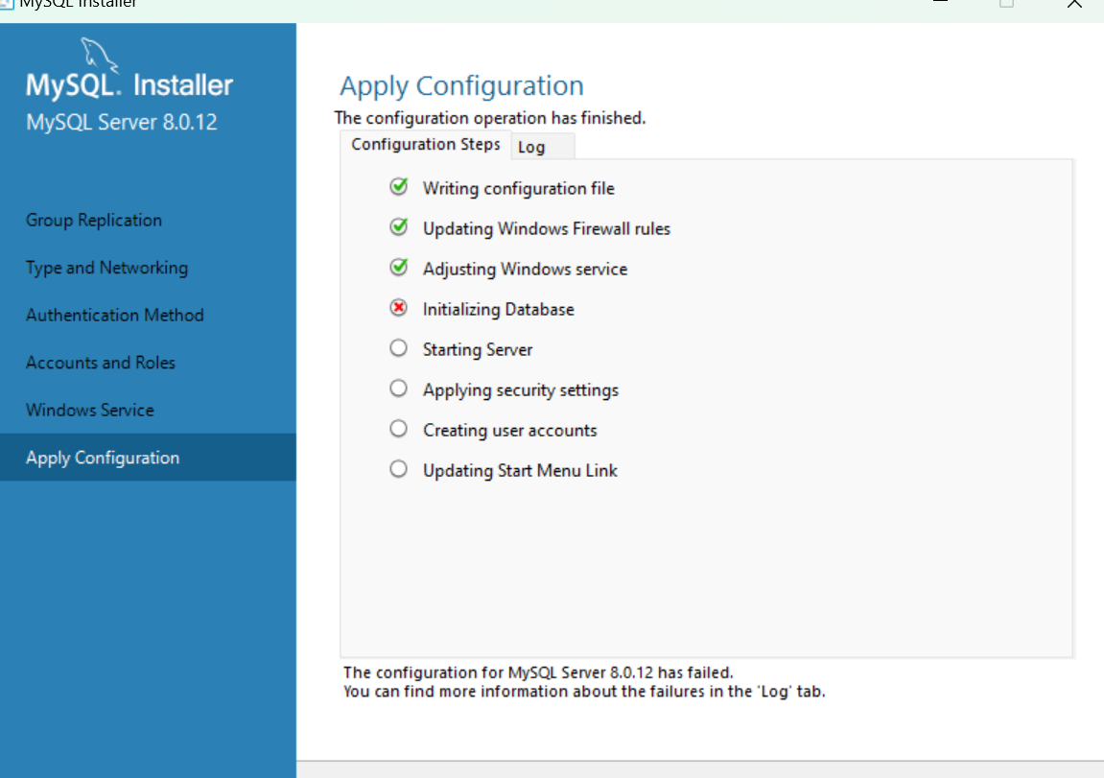Click the 'Adjusting Windows service' step text
Viewport: 1104px width, 778px height.
[525, 269]
